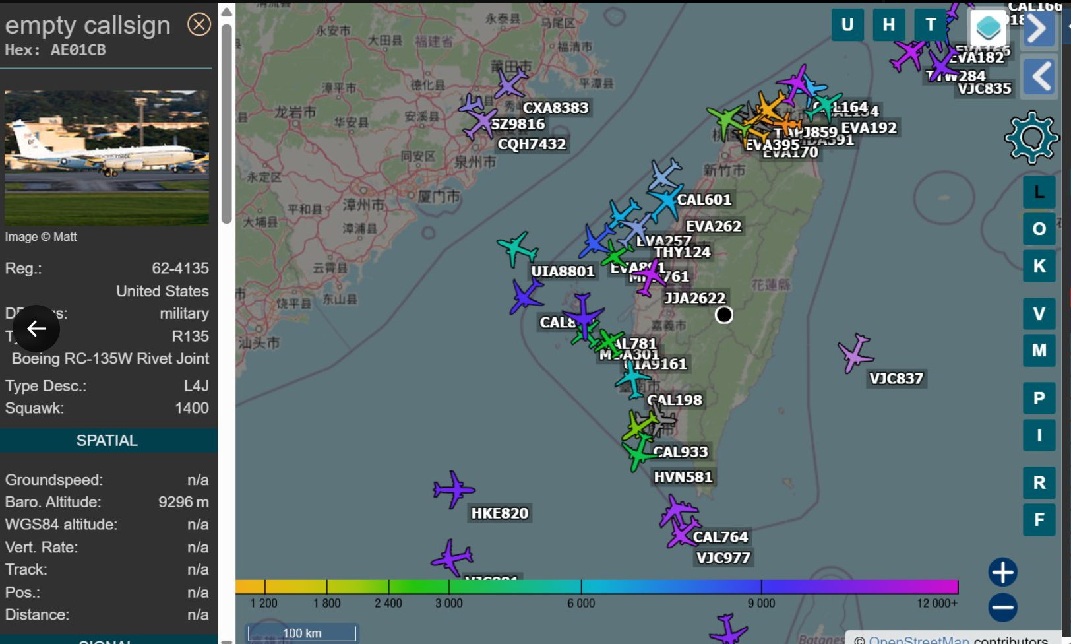This screenshot has height=644, width=1071.
Task: Zoom out with the minus button
Action: [1002, 607]
